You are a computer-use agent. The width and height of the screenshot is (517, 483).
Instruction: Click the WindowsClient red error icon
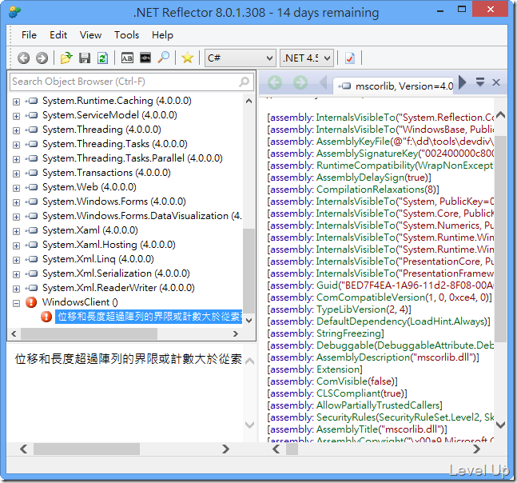pos(31,302)
